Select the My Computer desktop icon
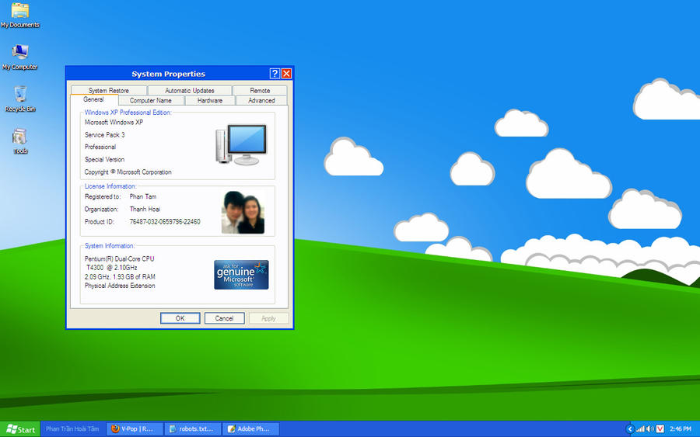Viewport: 700px width, 437px height. [x=20, y=57]
